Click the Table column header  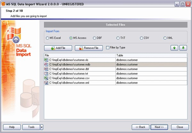151,55
